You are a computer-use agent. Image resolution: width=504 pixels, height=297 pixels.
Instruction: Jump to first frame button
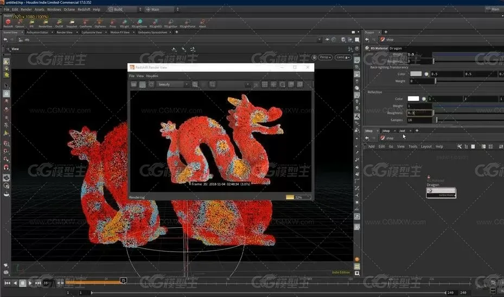(x=8, y=283)
